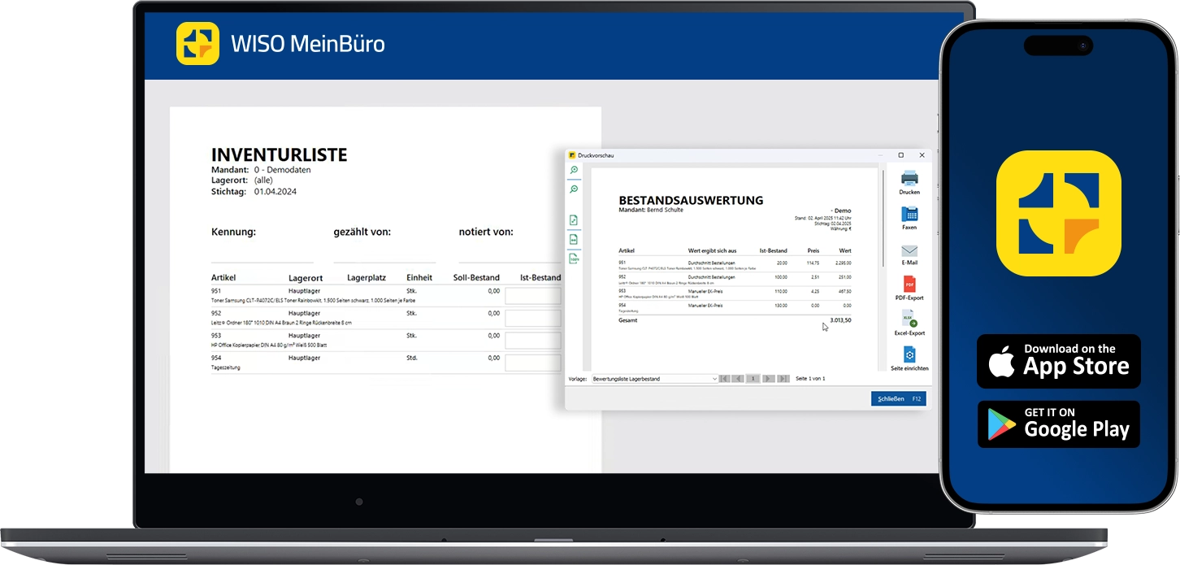Click the Download on the App Store badge
The height and width of the screenshot is (565, 1180).
(1058, 361)
